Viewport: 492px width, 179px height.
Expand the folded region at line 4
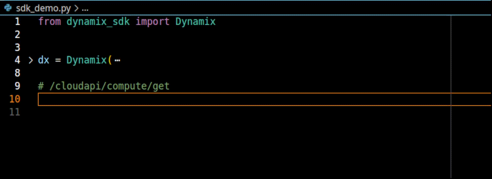[31, 60]
